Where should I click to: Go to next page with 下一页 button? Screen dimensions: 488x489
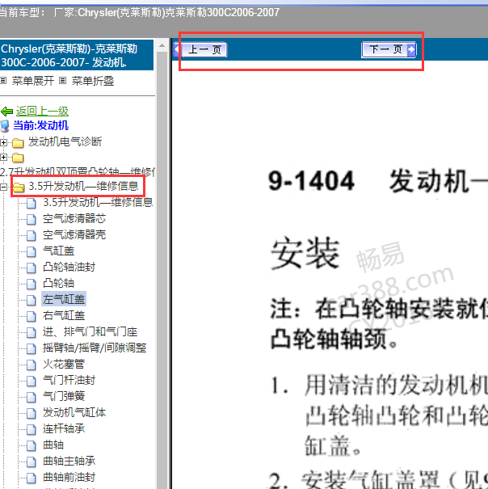(x=389, y=49)
